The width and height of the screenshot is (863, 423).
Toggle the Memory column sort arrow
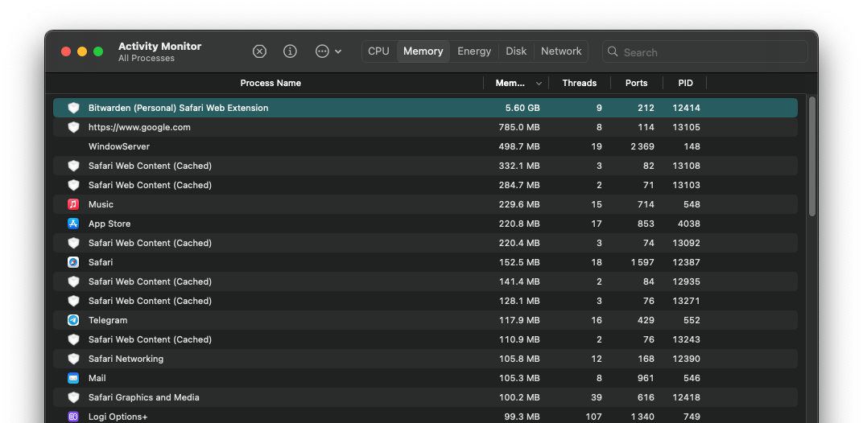coord(539,84)
